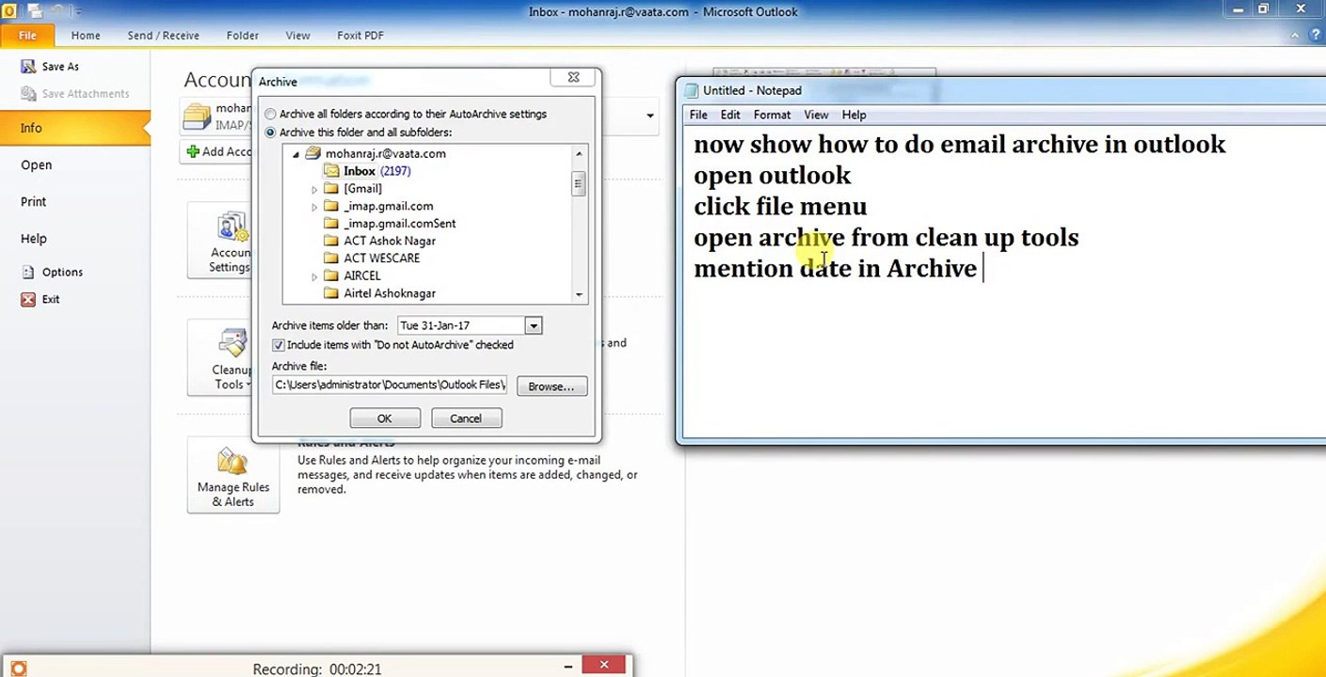Image resolution: width=1326 pixels, height=677 pixels.
Task: Switch to the Home ribbon tab
Action: click(86, 35)
